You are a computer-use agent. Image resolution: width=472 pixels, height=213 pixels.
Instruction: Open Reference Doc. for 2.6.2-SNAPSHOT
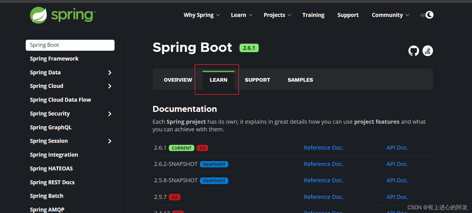[324, 164]
